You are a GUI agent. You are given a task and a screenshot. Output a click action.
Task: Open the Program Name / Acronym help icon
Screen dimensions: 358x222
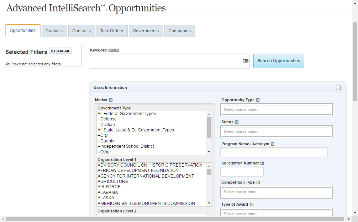tap(273, 144)
